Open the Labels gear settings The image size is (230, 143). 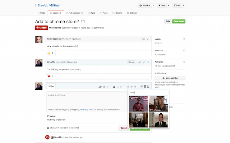pyautogui.click(x=184, y=39)
